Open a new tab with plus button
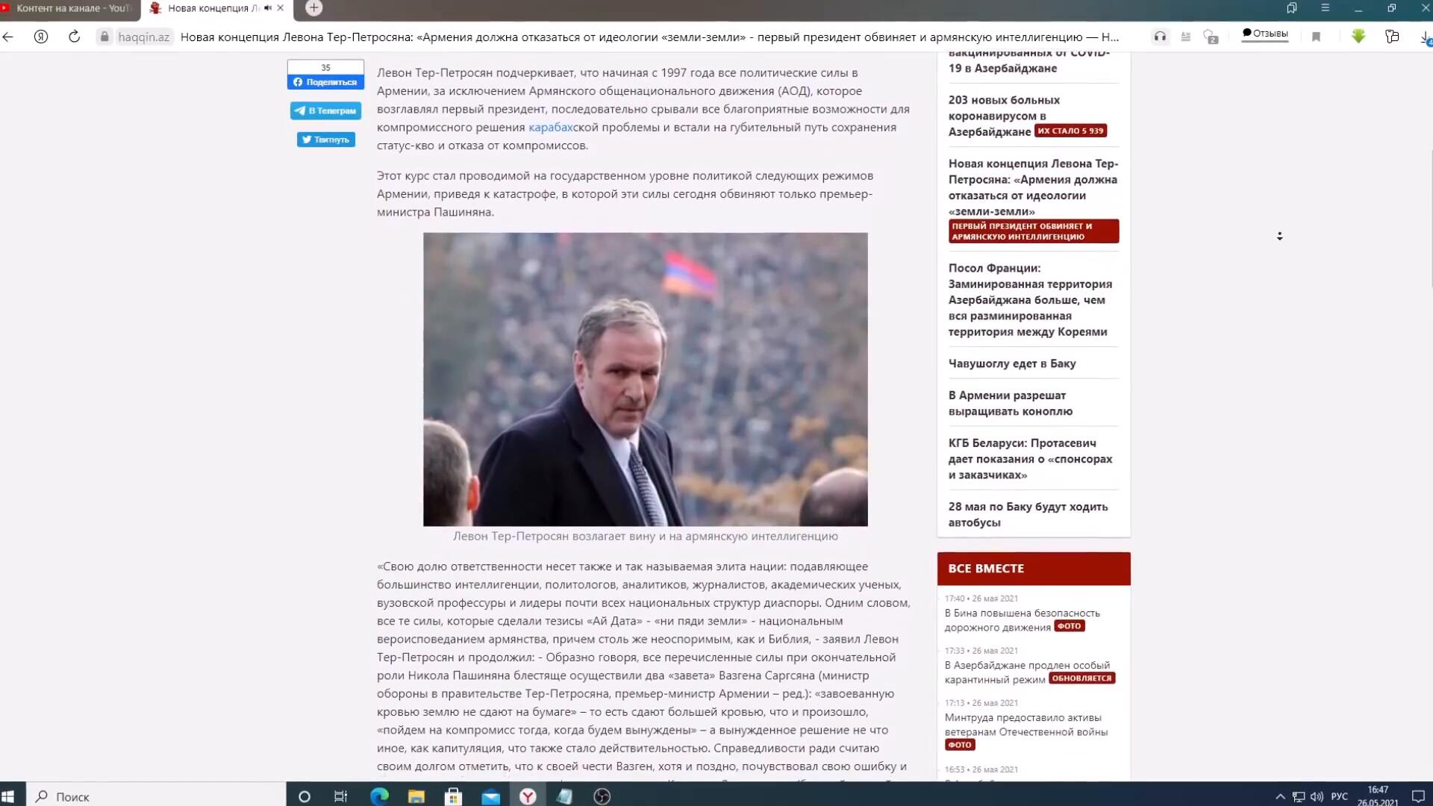Viewport: 1433px width, 806px height. 314,8
